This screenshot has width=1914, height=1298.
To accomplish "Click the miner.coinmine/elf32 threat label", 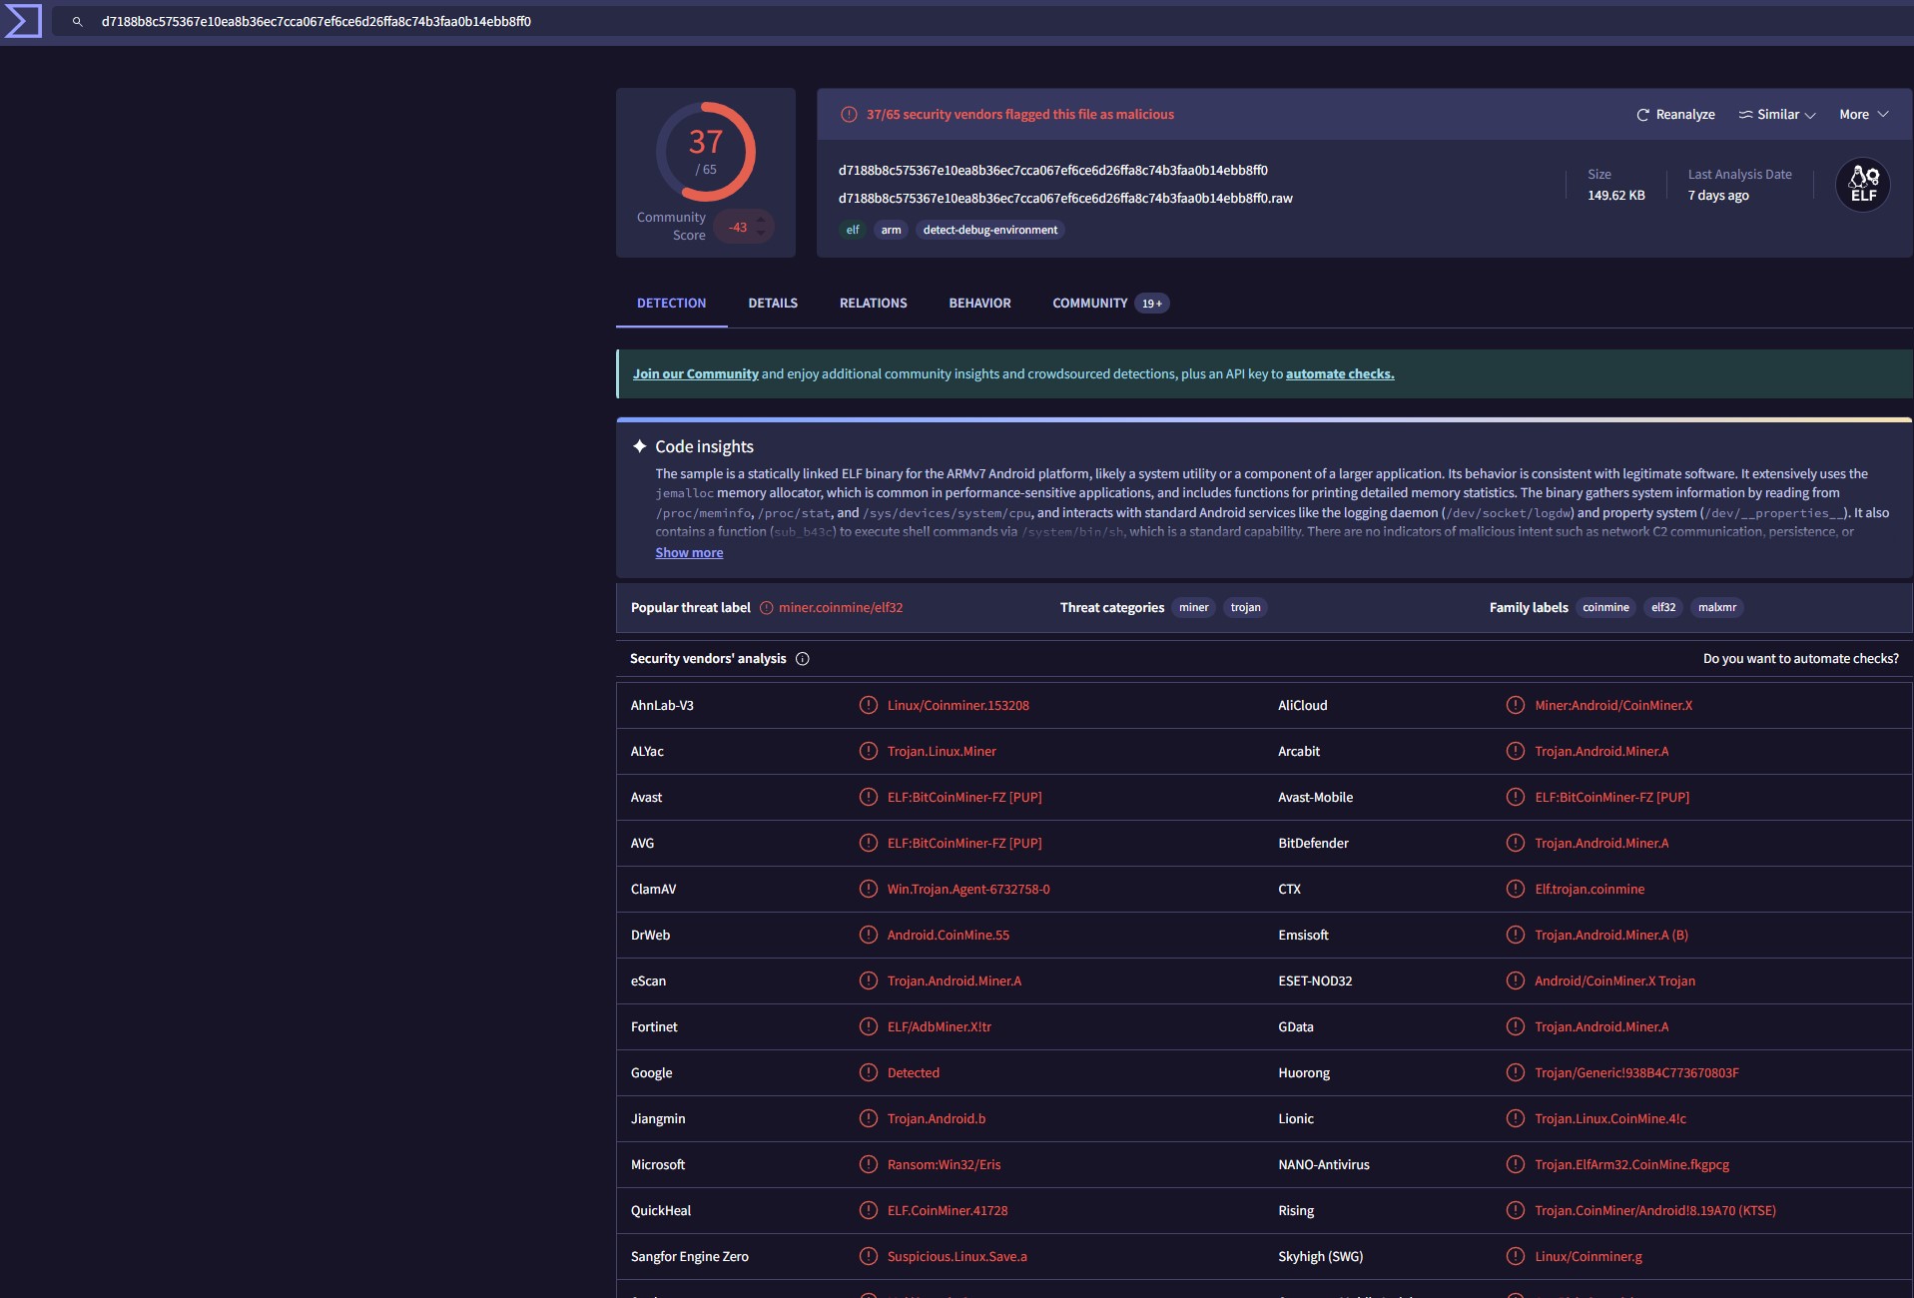I will coord(841,607).
